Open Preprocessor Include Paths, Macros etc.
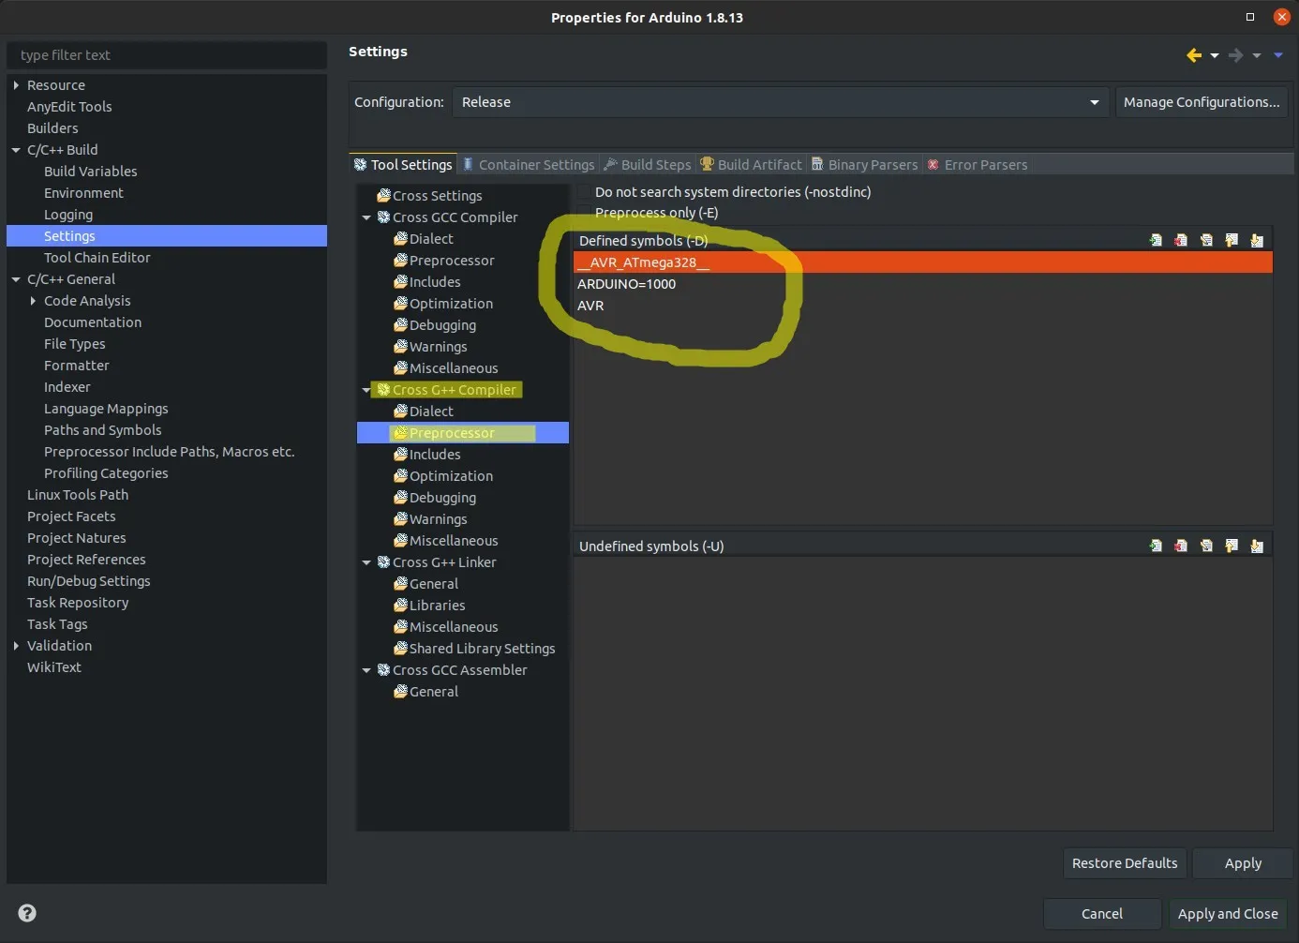This screenshot has height=943, width=1299. click(170, 452)
